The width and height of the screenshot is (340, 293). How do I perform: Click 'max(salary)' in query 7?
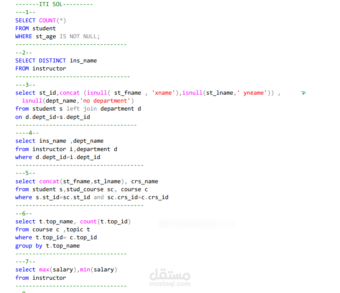point(58,270)
